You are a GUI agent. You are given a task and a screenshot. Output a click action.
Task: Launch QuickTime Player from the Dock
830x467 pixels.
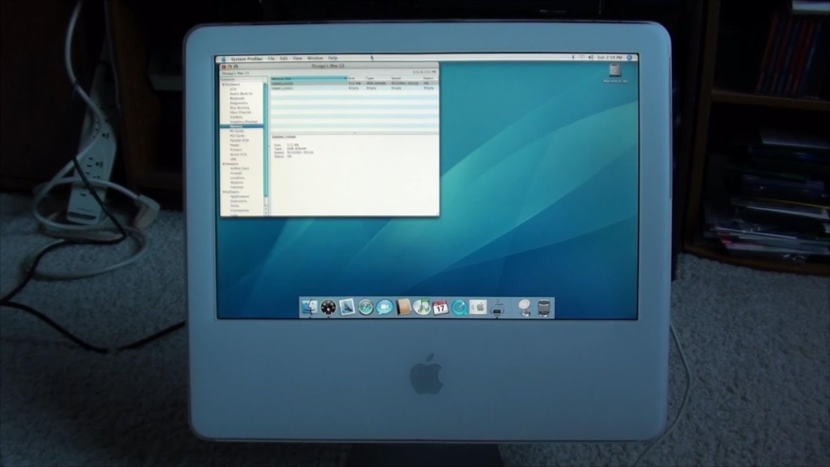459,307
